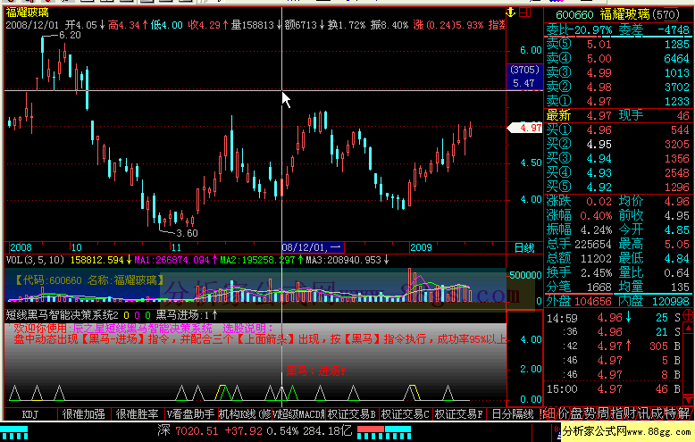The height and width of the screenshot is (442, 695).
Task: Click the trade list scroll up arrow
Action: click(x=689, y=329)
